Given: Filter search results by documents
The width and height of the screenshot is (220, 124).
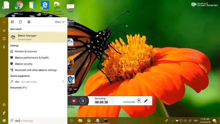Looking at the screenshot, I should point(21,22).
